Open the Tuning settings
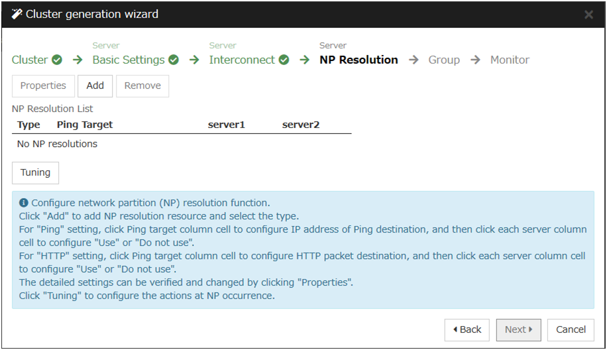 pyautogui.click(x=36, y=172)
